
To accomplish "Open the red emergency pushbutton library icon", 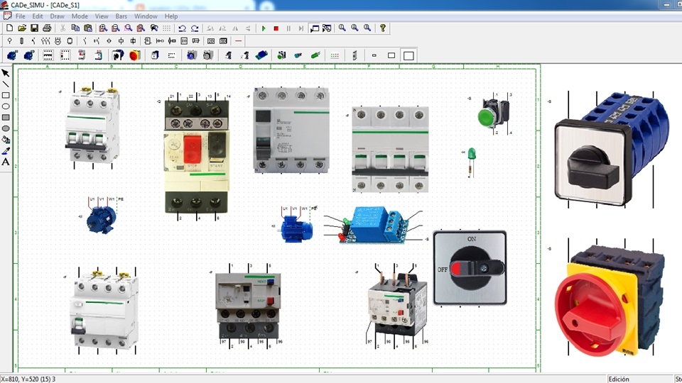I will click(135, 55).
